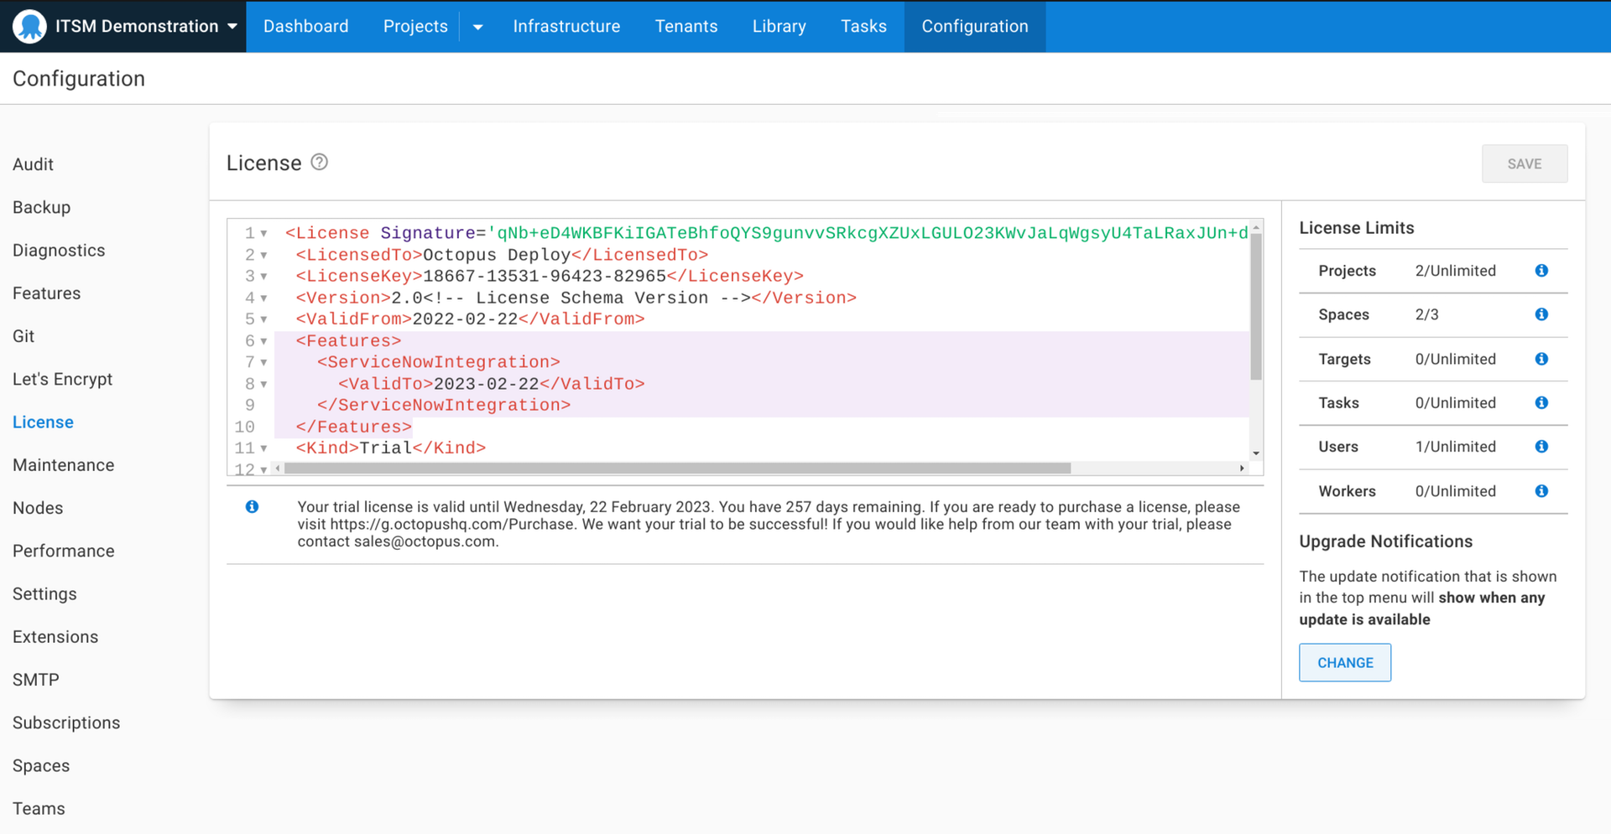Click the info icon beside Spaces limit
Image resolution: width=1611 pixels, height=834 pixels.
1541,314
